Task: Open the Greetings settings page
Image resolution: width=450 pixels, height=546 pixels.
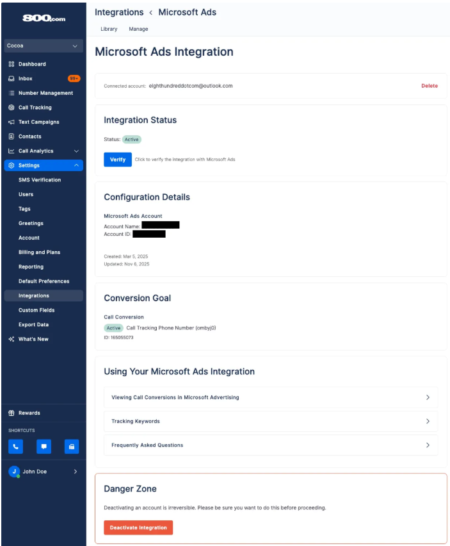Action: pyautogui.click(x=31, y=223)
